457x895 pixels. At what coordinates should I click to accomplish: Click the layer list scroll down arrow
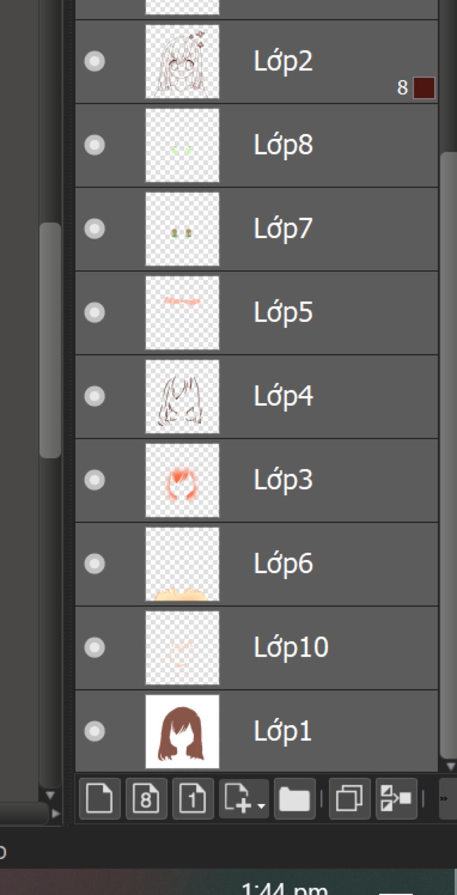pyautogui.click(x=451, y=766)
